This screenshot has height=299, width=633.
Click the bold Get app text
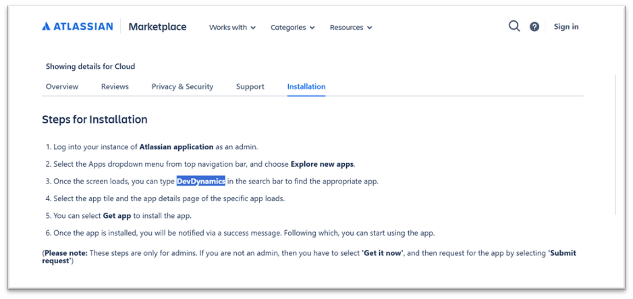tap(117, 216)
